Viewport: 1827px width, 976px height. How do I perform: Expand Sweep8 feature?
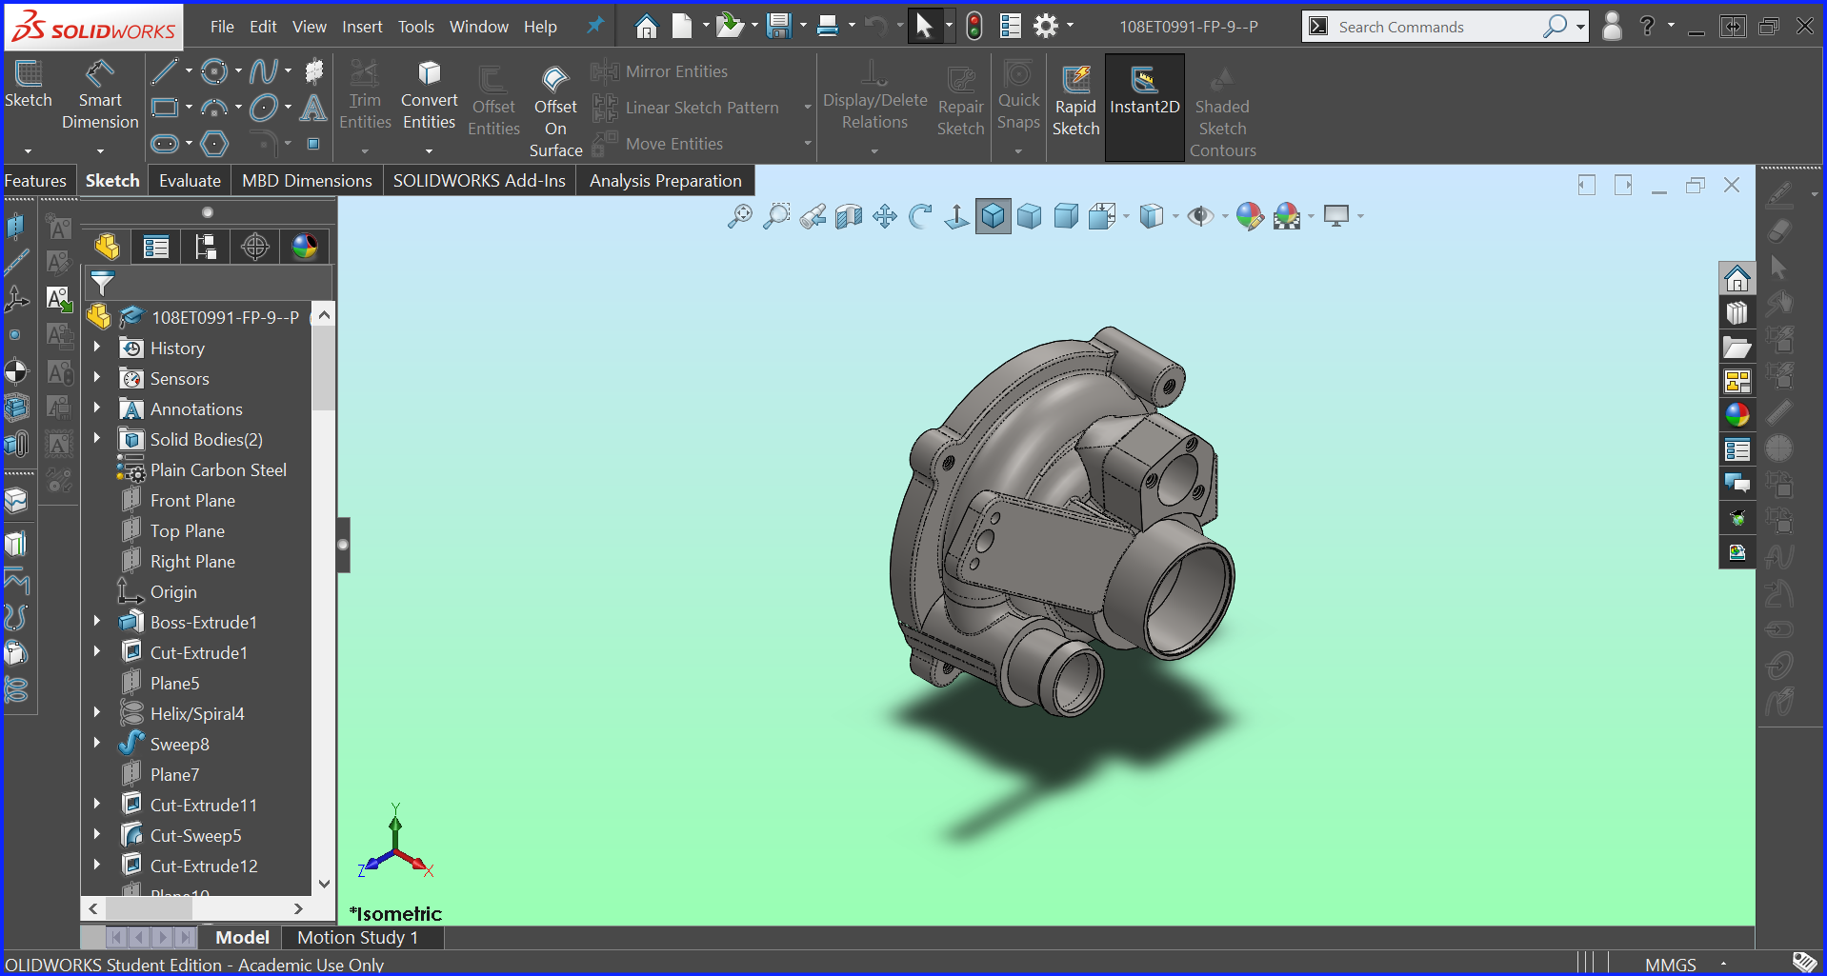pyautogui.click(x=97, y=744)
